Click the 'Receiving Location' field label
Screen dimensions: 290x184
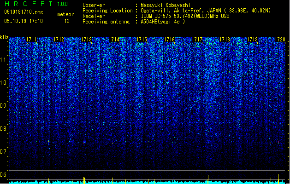coord(107,11)
